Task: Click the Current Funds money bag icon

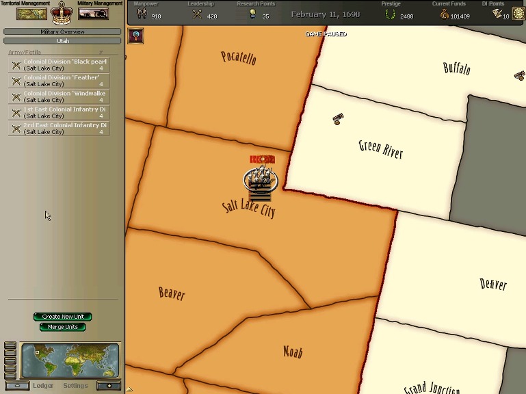Action: click(444, 14)
